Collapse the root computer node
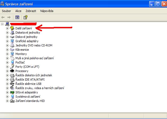Image resolution: width=167 pixels, height=119 pixels. (2, 24)
